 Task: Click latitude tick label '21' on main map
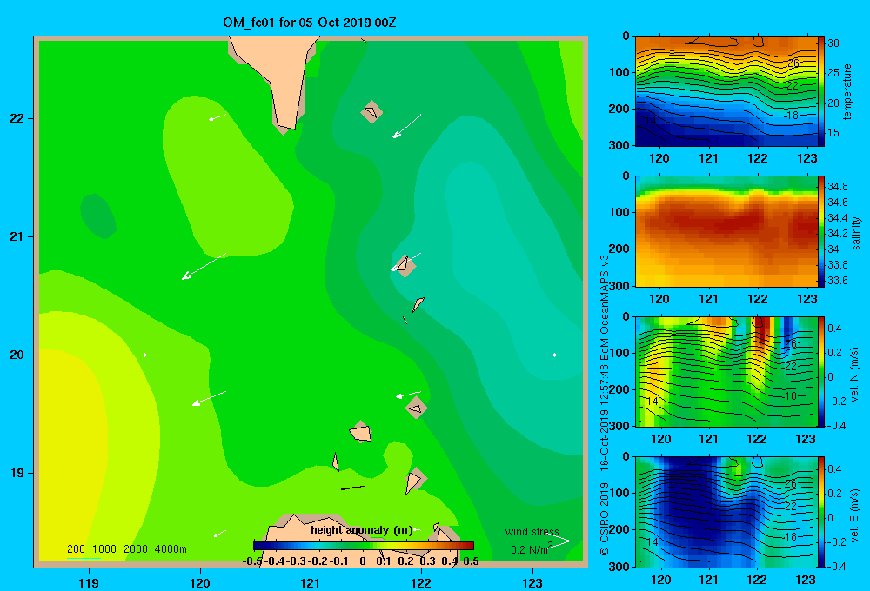tap(17, 236)
